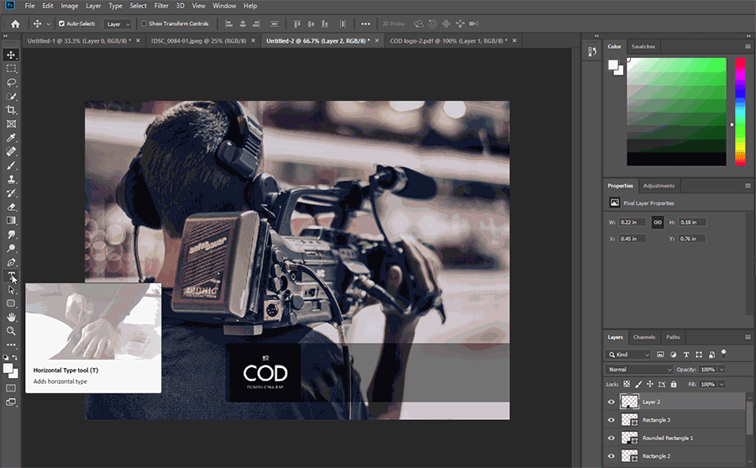This screenshot has width=756, height=468.
Task: Select the Gradient tool
Action: (x=11, y=220)
